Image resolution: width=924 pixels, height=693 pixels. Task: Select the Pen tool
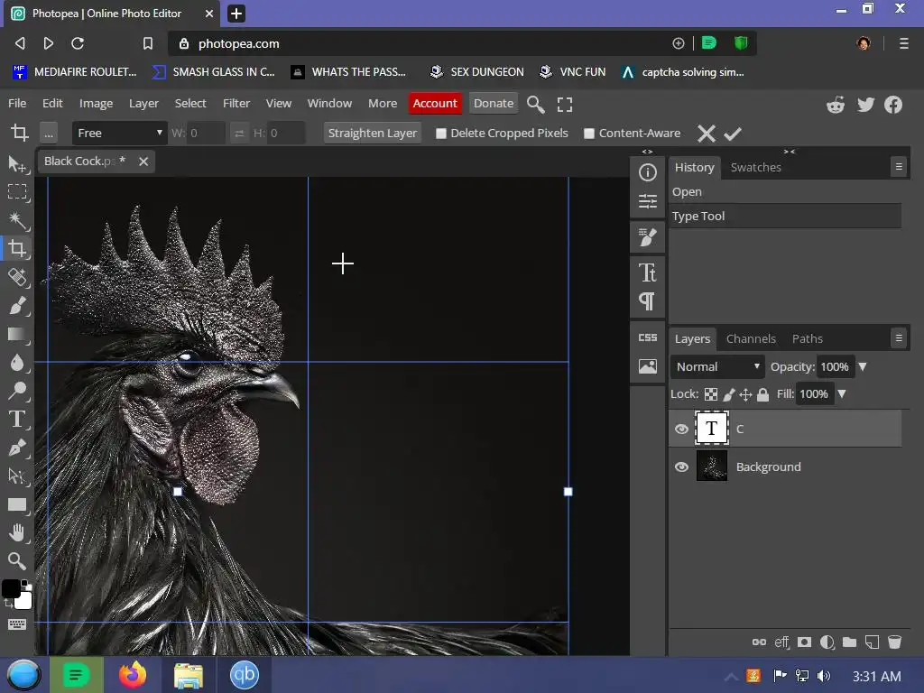click(x=17, y=448)
